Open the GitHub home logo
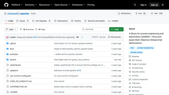Image resolution: width=169 pixels, height=95 pixels. [x=6, y=5]
